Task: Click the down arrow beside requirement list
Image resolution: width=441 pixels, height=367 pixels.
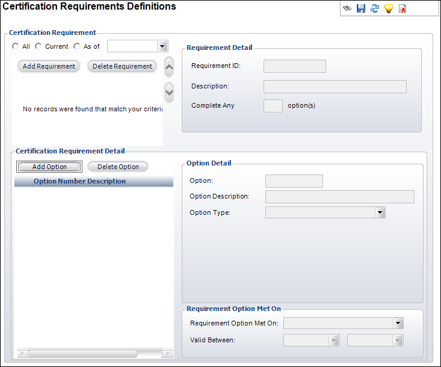Action: [x=169, y=91]
